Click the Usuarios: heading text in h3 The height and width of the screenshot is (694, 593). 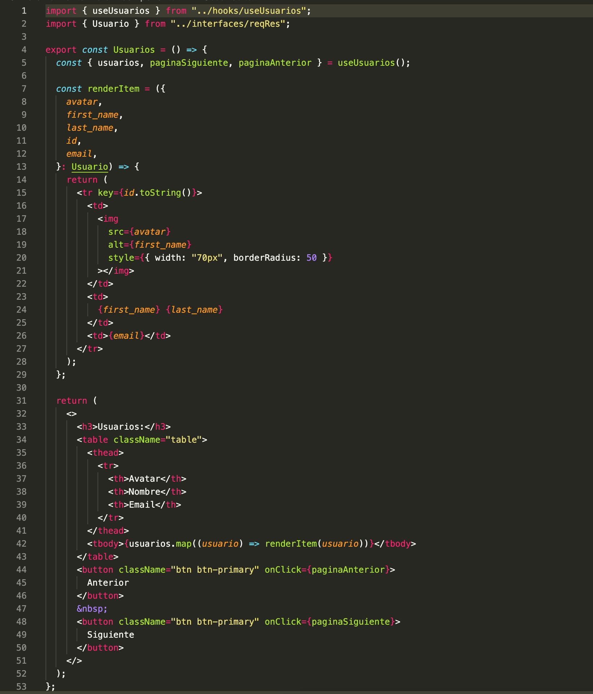[x=121, y=427]
